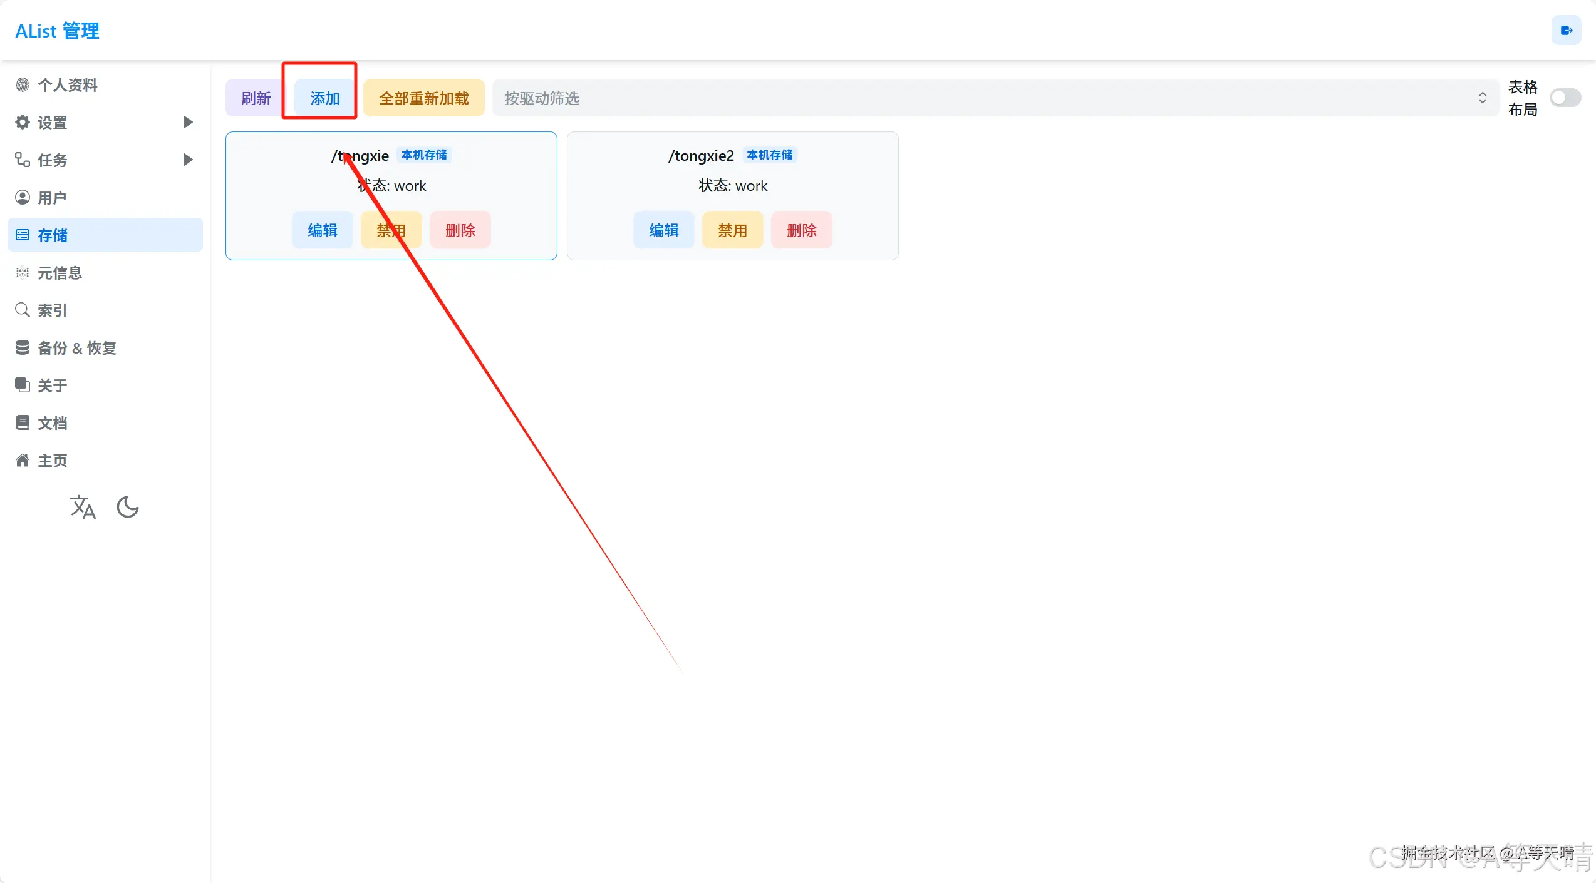Delete the /tongxie storage
Image resolution: width=1596 pixels, height=883 pixels.
pos(460,230)
